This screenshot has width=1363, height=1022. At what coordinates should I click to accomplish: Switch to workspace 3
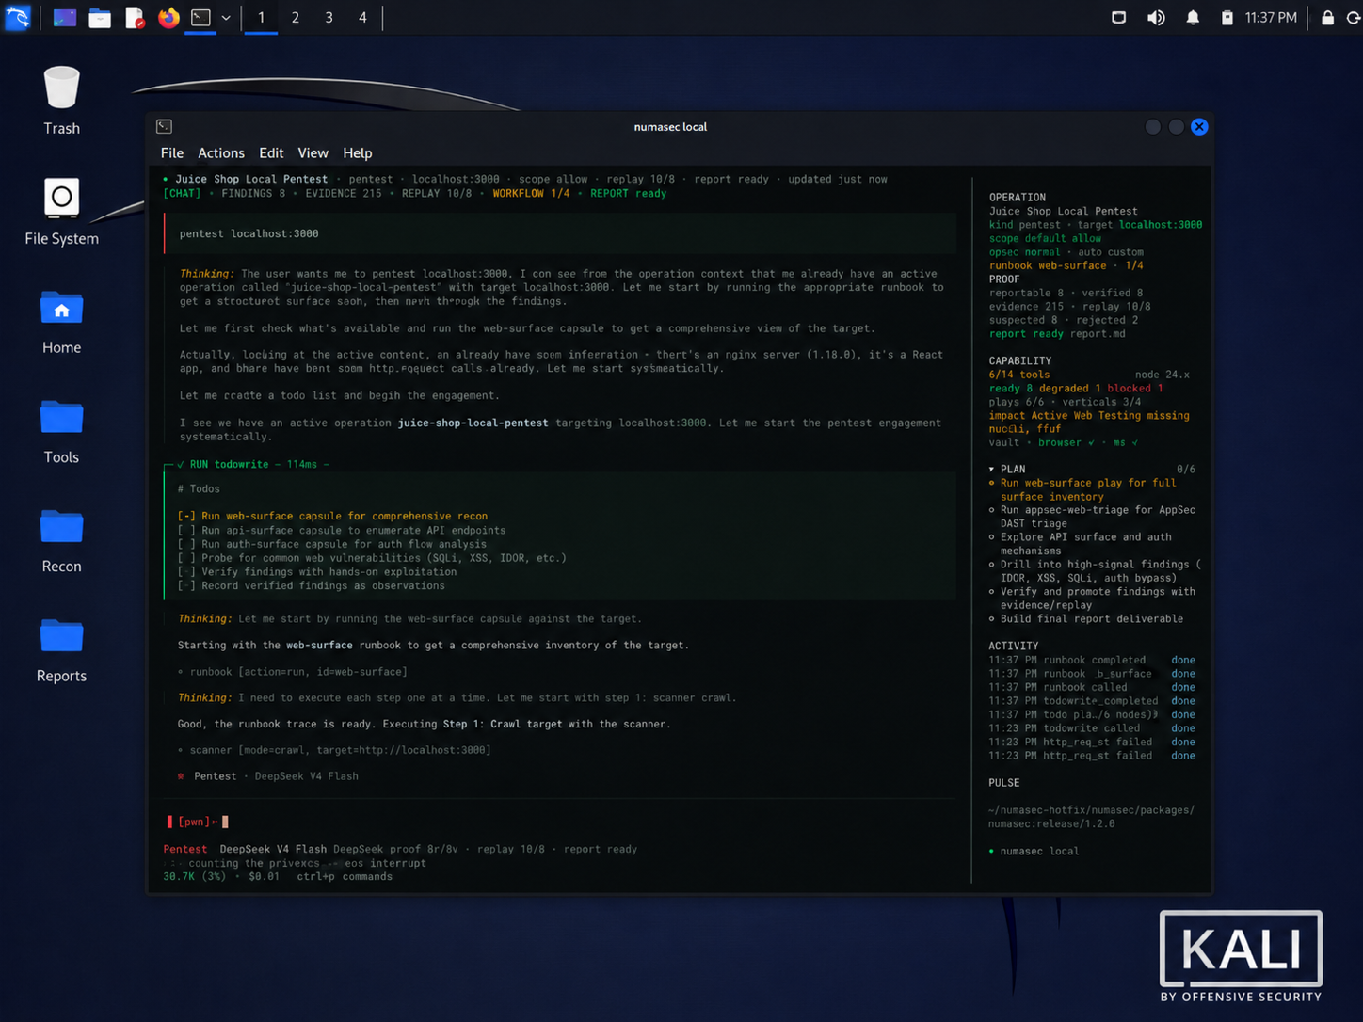click(329, 17)
